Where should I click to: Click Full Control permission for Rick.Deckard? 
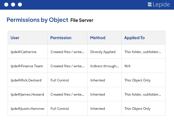pos(60,80)
